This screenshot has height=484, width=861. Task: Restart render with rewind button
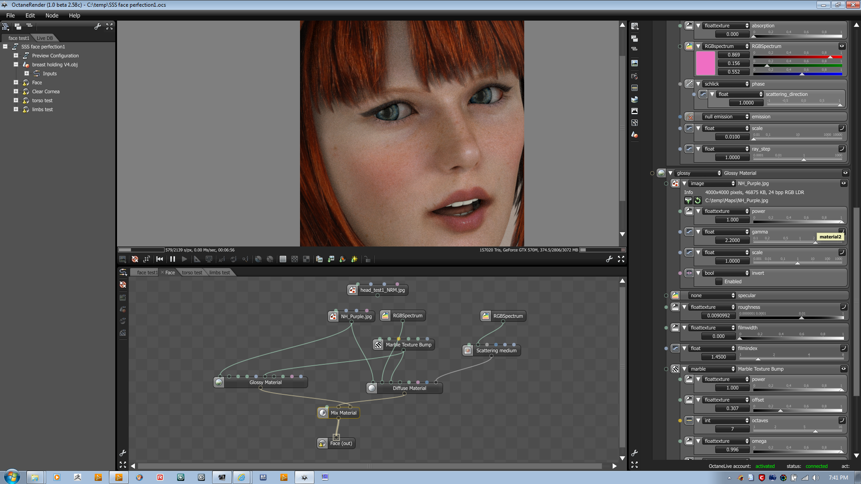[160, 259]
